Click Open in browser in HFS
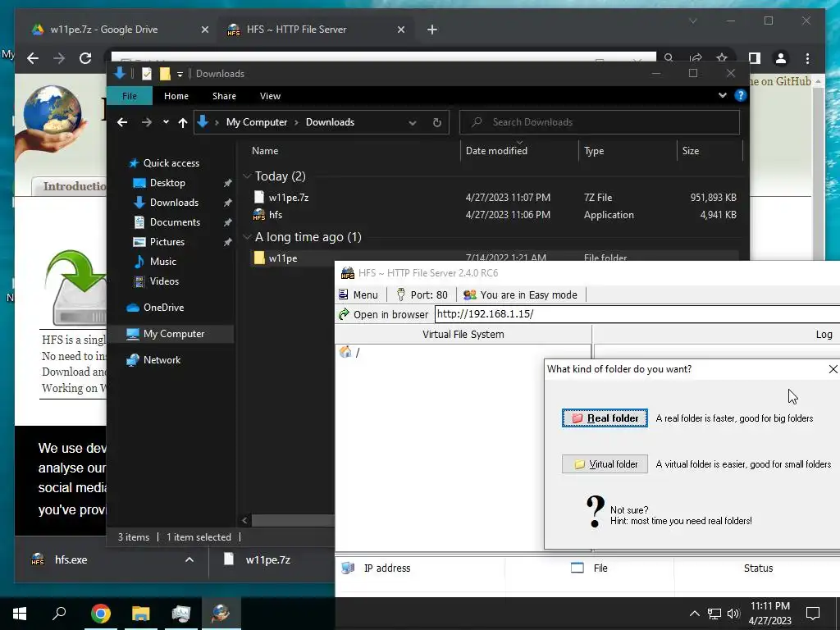Screen dimensions: 840x630 coord(384,314)
